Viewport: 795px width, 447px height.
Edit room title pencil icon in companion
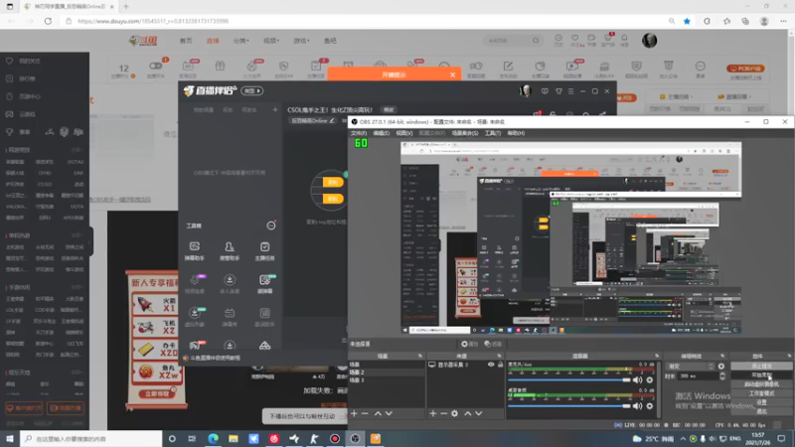332,120
